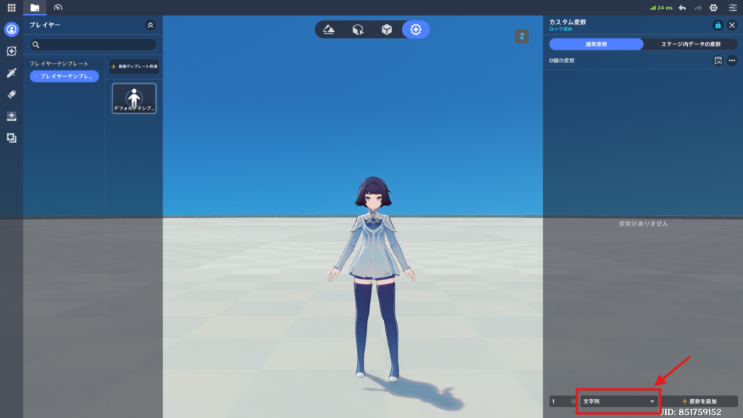Screen dimensions: 743x418
Task: Select the デフォルトテンプ.. template thumbnail
Action: coord(134,99)
